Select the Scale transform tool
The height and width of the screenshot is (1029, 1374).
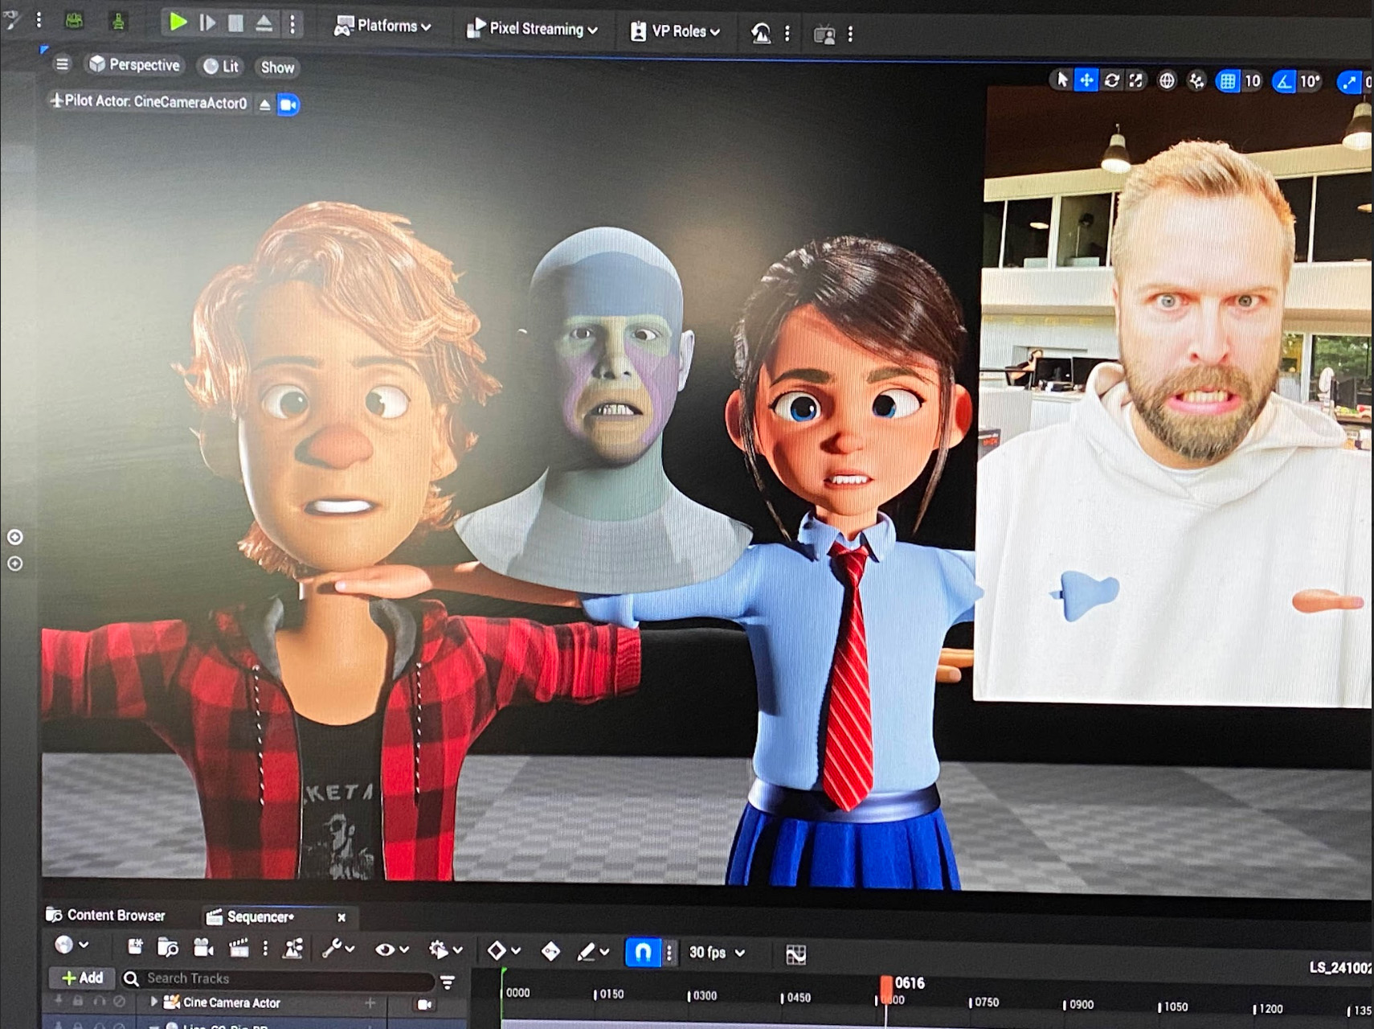point(1135,80)
